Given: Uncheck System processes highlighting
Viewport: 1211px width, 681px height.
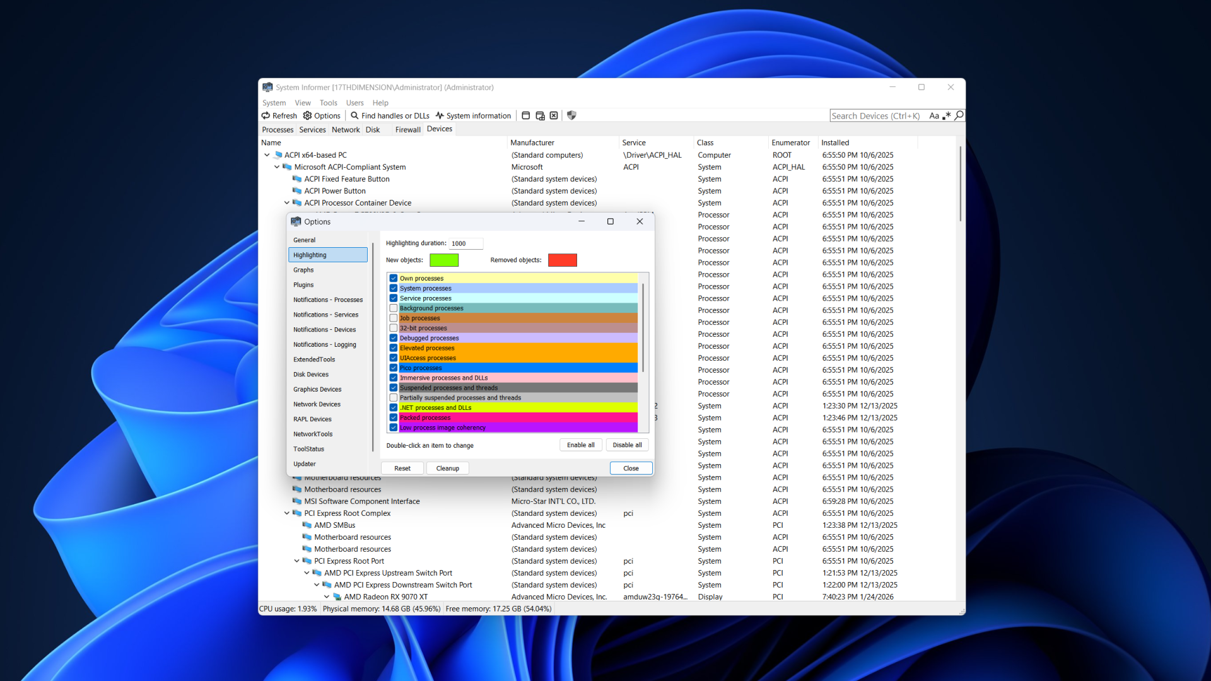Looking at the screenshot, I should pyautogui.click(x=394, y=288).
